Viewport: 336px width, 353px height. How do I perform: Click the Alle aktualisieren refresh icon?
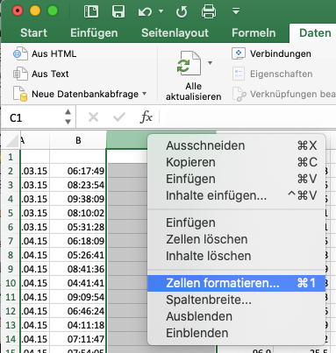point(189,64)
